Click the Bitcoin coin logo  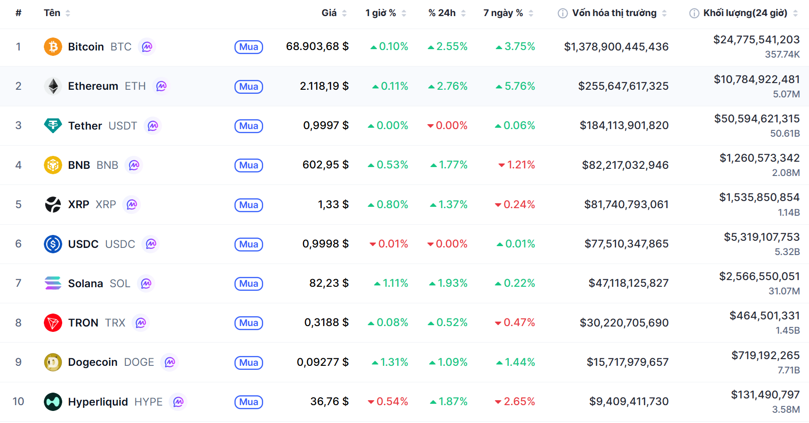53,46
